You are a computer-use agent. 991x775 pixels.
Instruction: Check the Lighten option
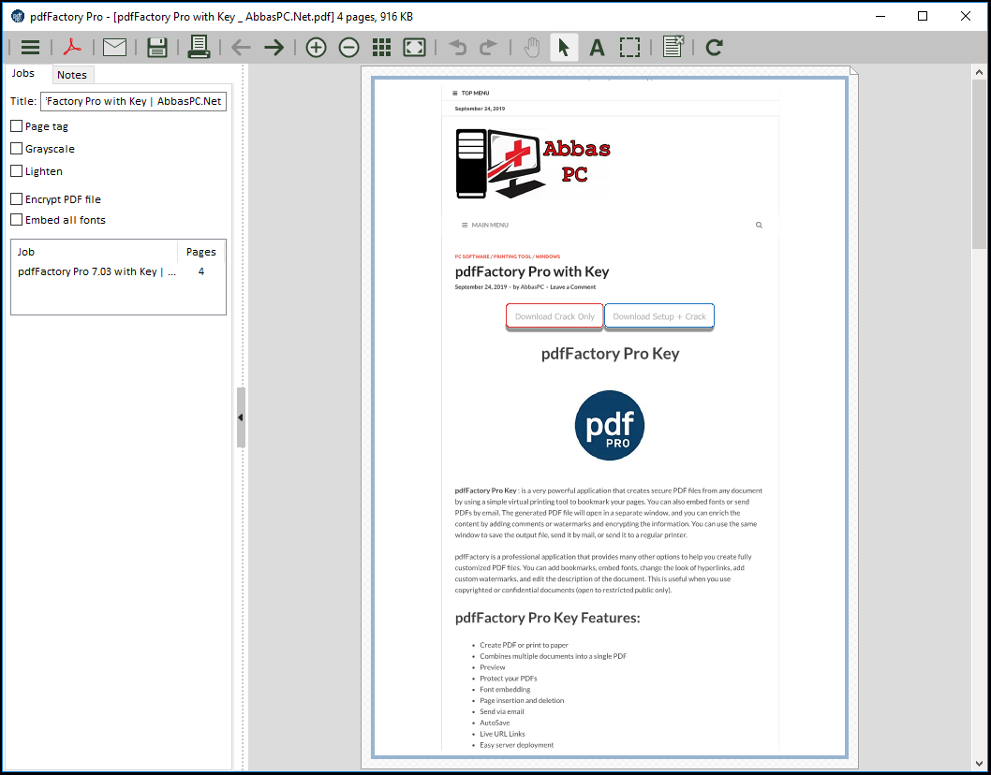point(17,171)
